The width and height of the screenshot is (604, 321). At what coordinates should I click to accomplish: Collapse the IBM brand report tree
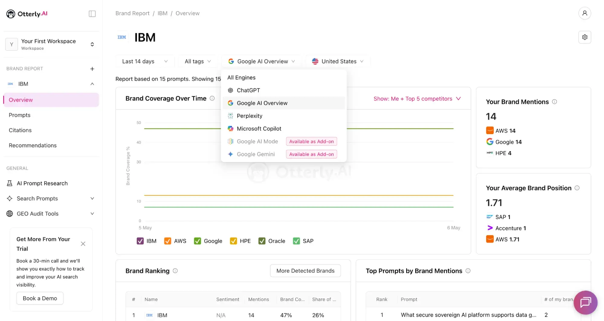click(92, 84)
